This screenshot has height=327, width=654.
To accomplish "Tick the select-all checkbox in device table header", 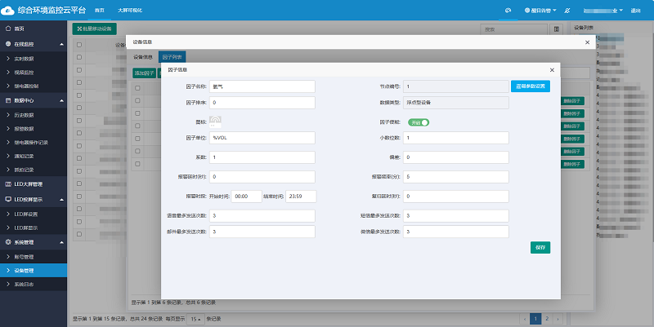I will [x=79, y=44].
